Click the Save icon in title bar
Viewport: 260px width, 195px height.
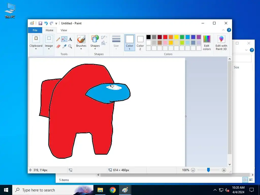(40, 23)
